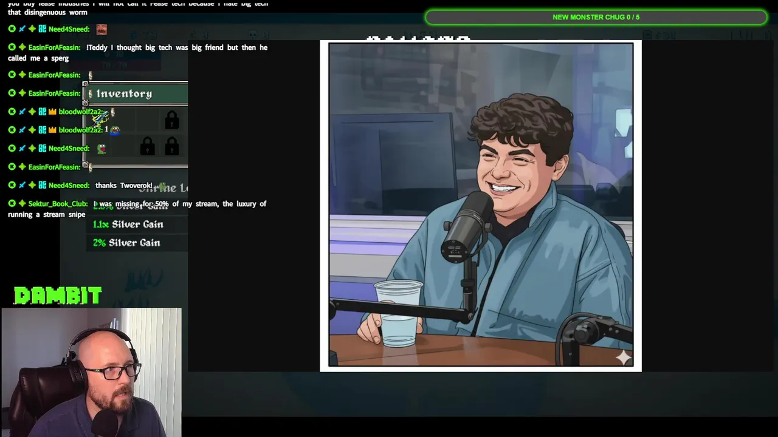
Task: Click the "called me a sperg" chat line
Action: coord(38,58)
